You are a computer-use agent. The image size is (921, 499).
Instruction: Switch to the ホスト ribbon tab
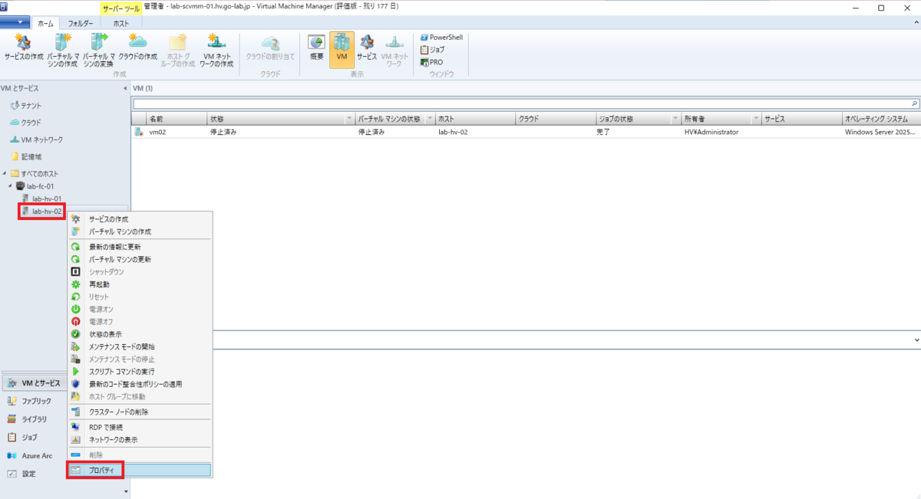click(121, 24)
